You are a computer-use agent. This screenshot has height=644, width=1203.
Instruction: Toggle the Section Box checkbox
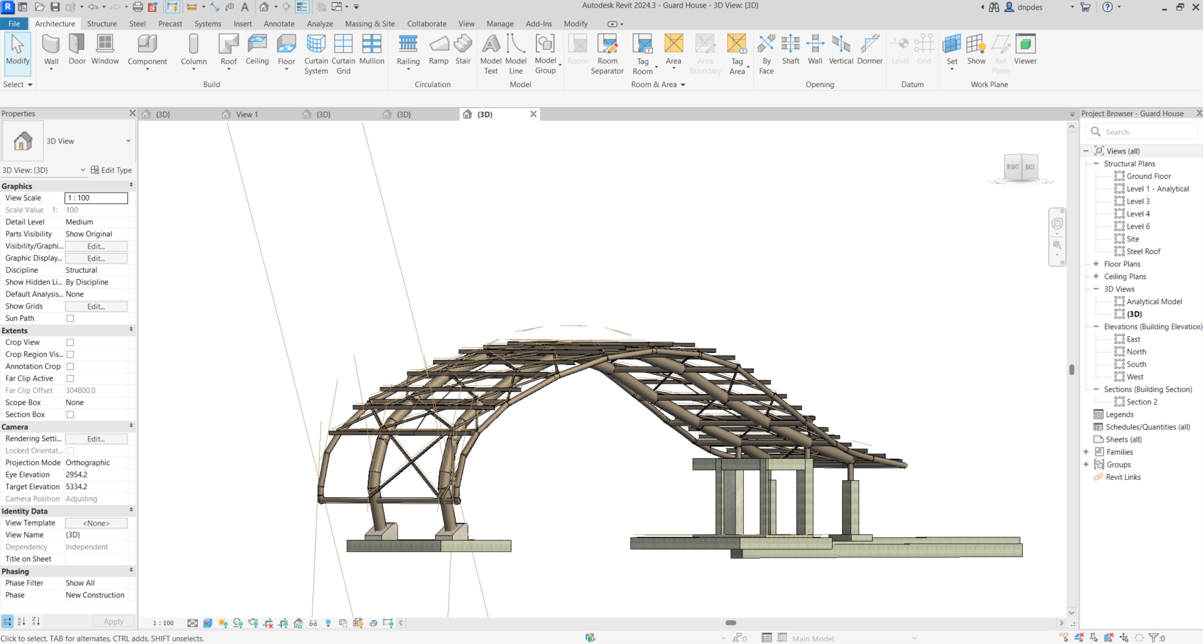point(70,414)
